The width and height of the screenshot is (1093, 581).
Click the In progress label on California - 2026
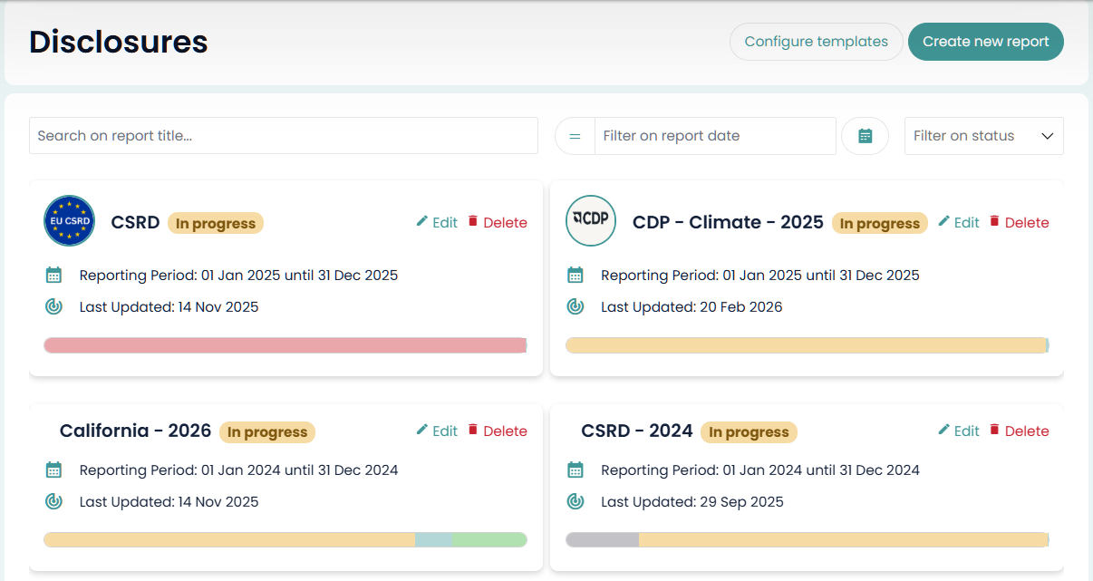click(266, 431)
